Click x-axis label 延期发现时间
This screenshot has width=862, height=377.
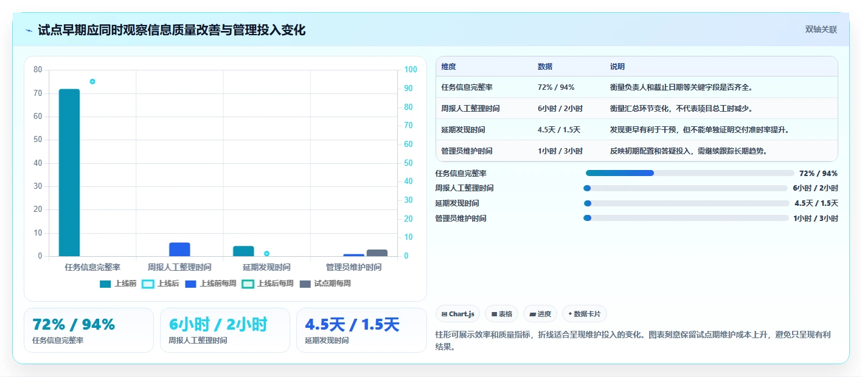pos(266,267)
